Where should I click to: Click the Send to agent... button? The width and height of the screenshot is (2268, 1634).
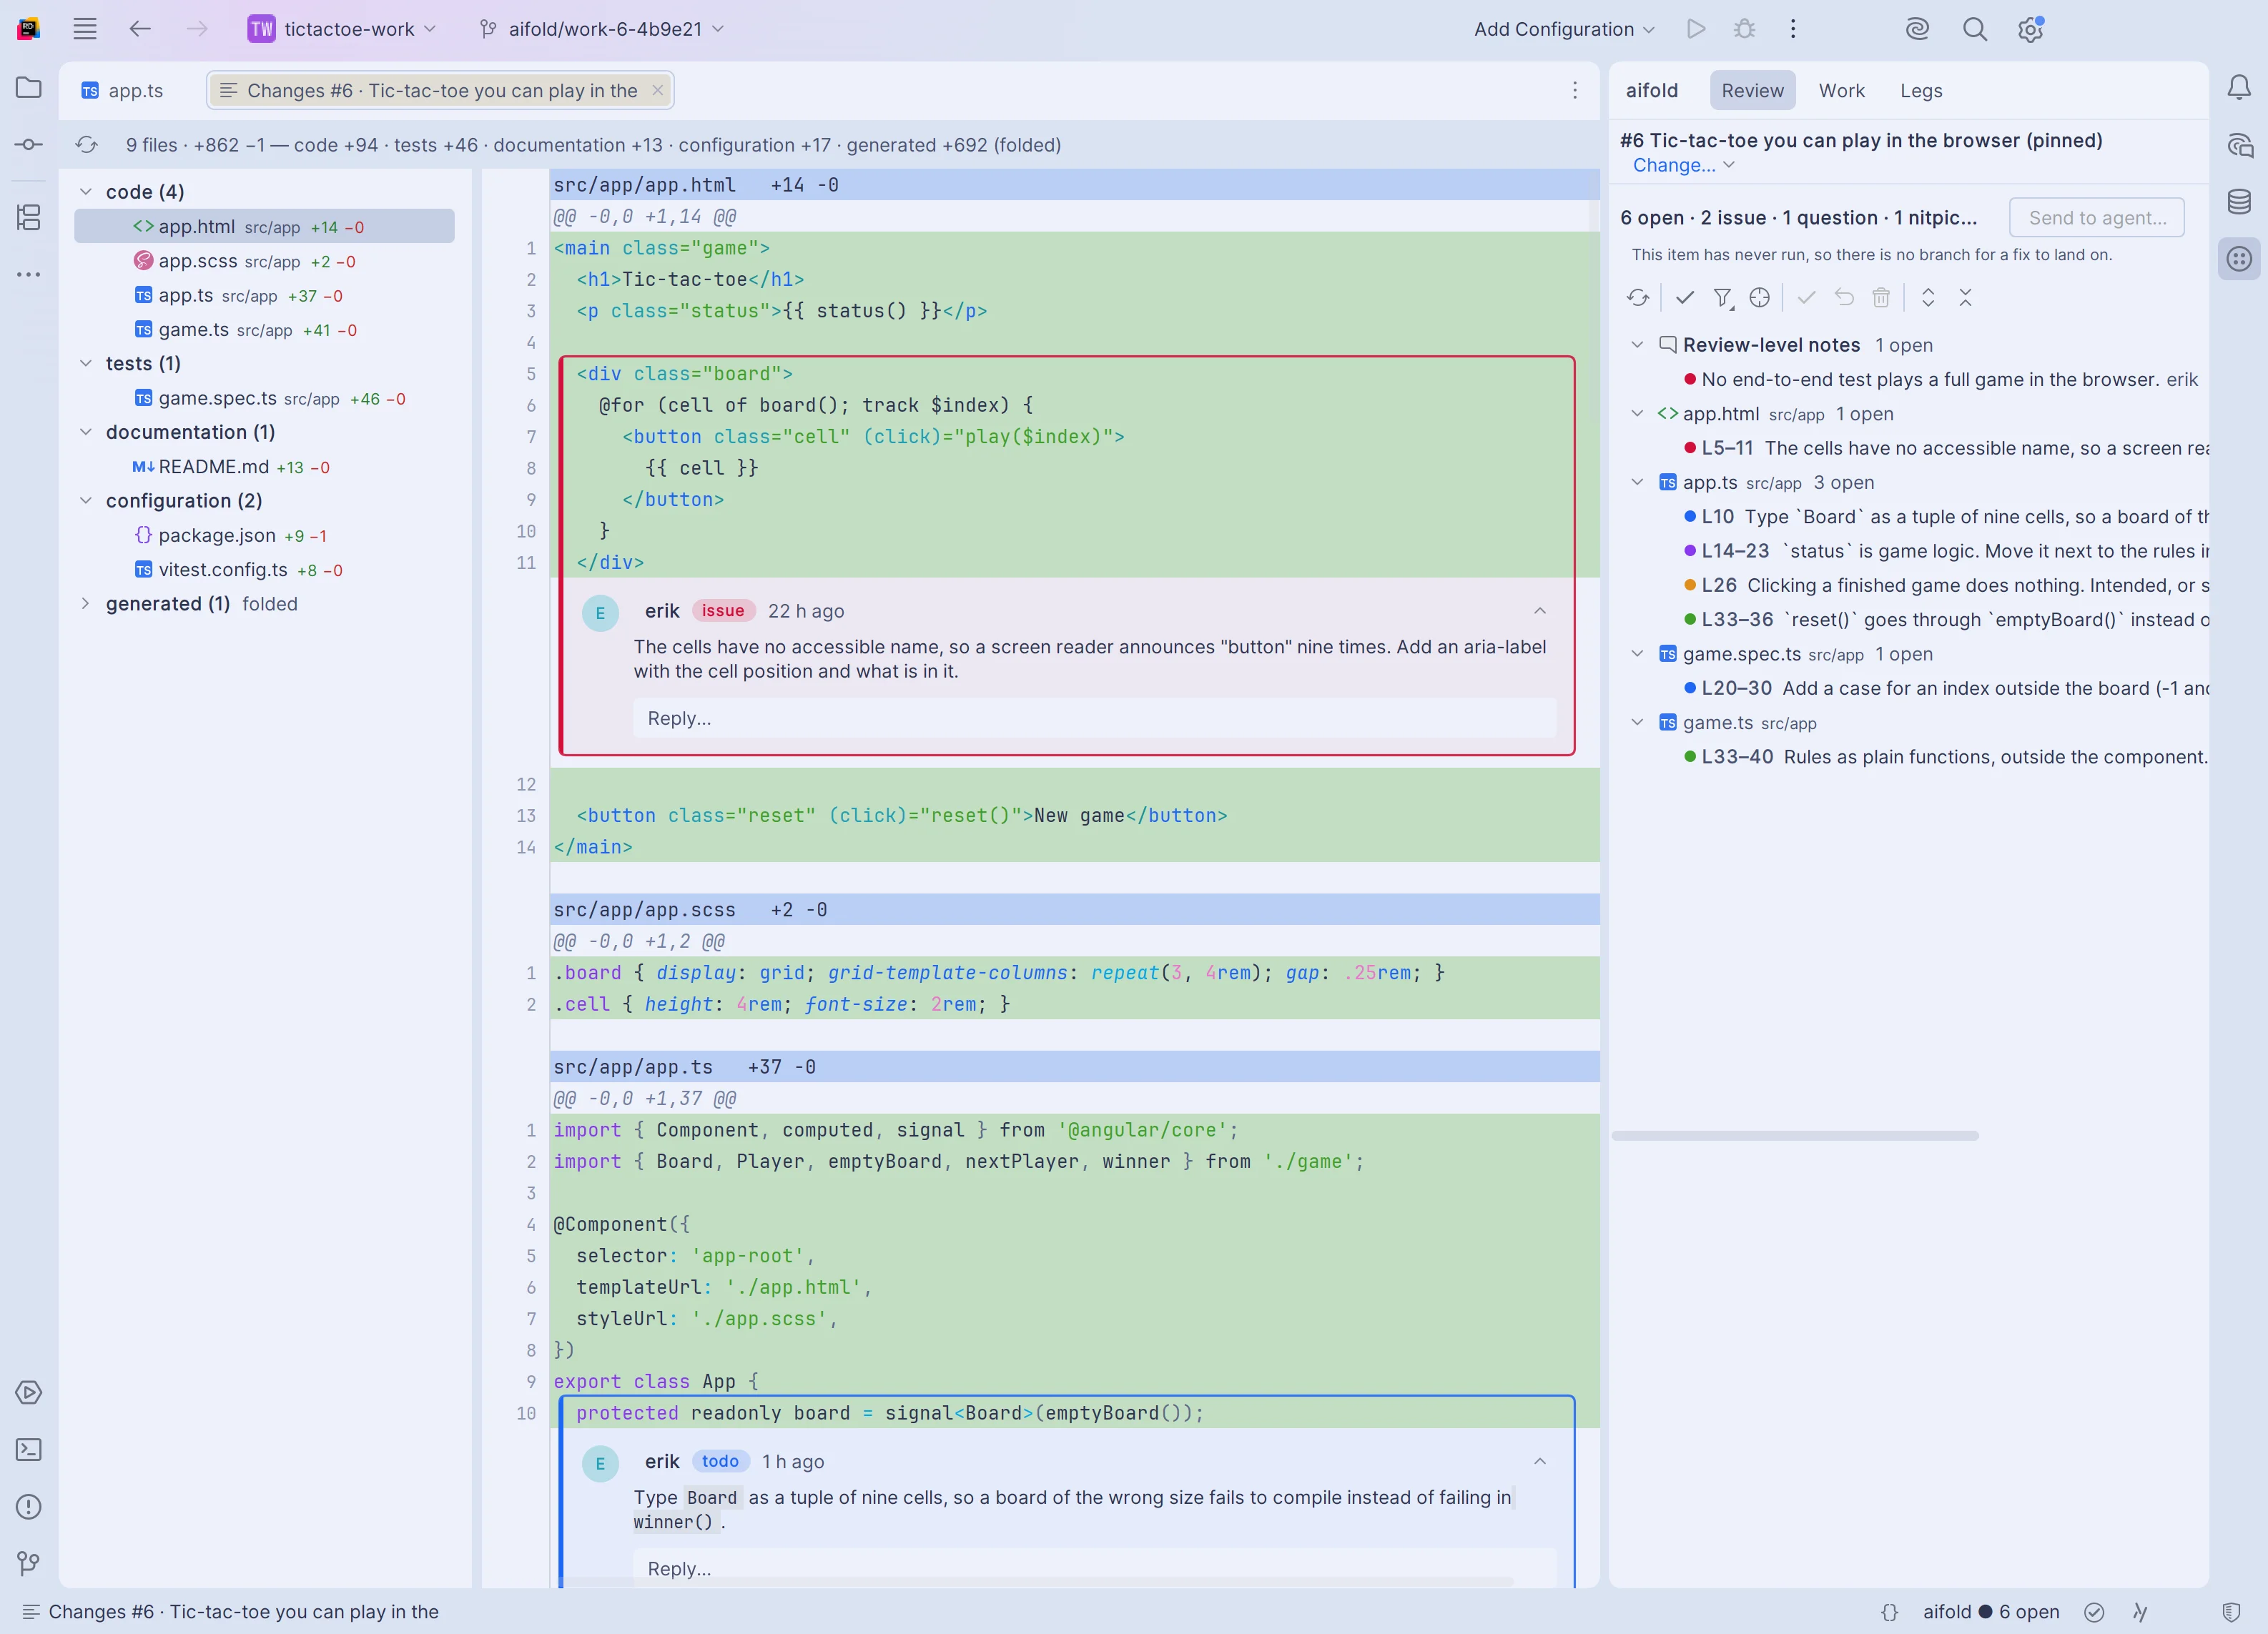click(x=2097, y=218)
